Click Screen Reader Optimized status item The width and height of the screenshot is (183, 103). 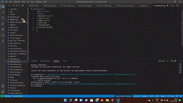pyautogui.click(x=124, y=96)
